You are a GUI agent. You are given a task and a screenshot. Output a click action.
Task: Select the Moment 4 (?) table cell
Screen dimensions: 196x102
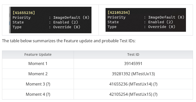click(38, 94)
